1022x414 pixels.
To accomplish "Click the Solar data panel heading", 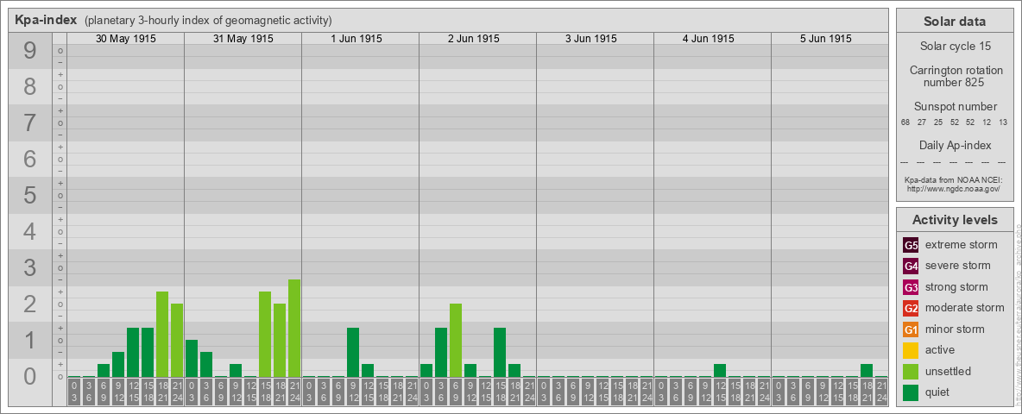I will pyautogui.click(x=955, y=22).
